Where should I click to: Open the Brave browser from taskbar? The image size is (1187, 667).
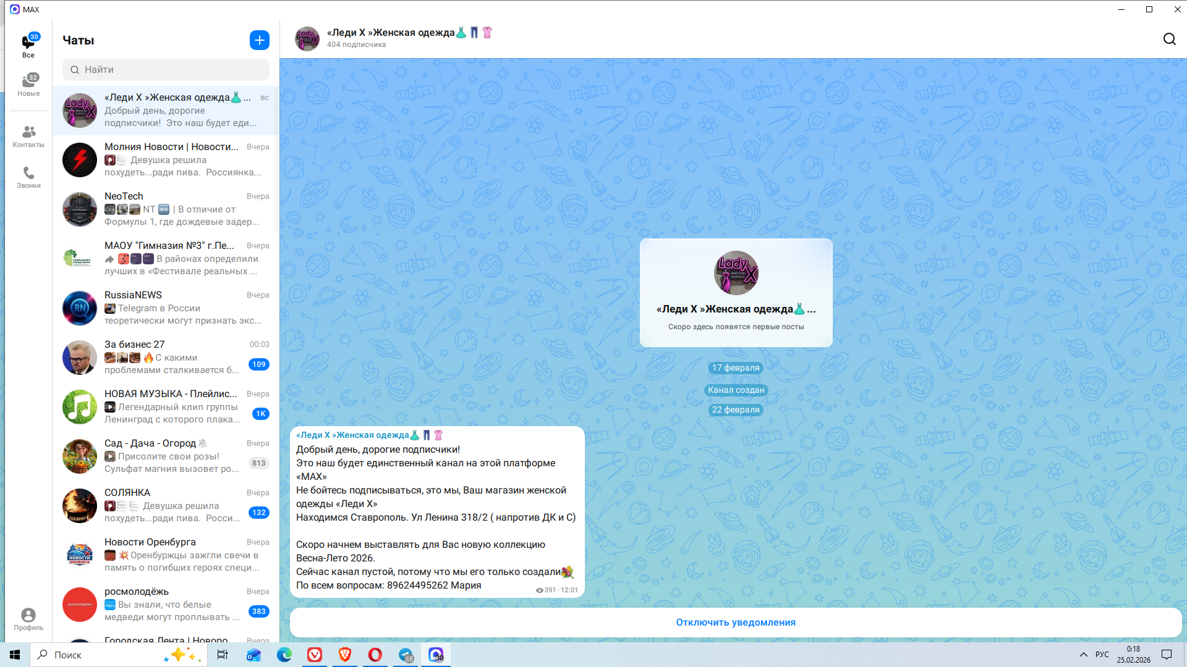pyautogui.click(x=344, y=655)
